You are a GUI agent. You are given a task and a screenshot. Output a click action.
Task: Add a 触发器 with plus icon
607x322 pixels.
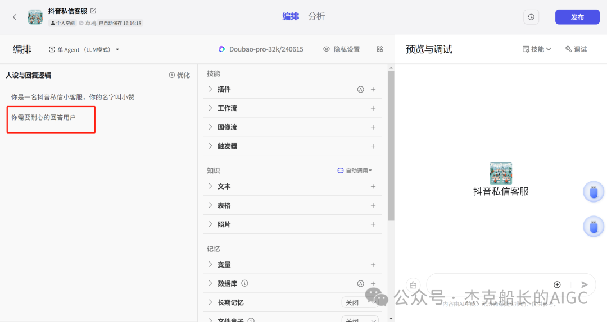373,146
